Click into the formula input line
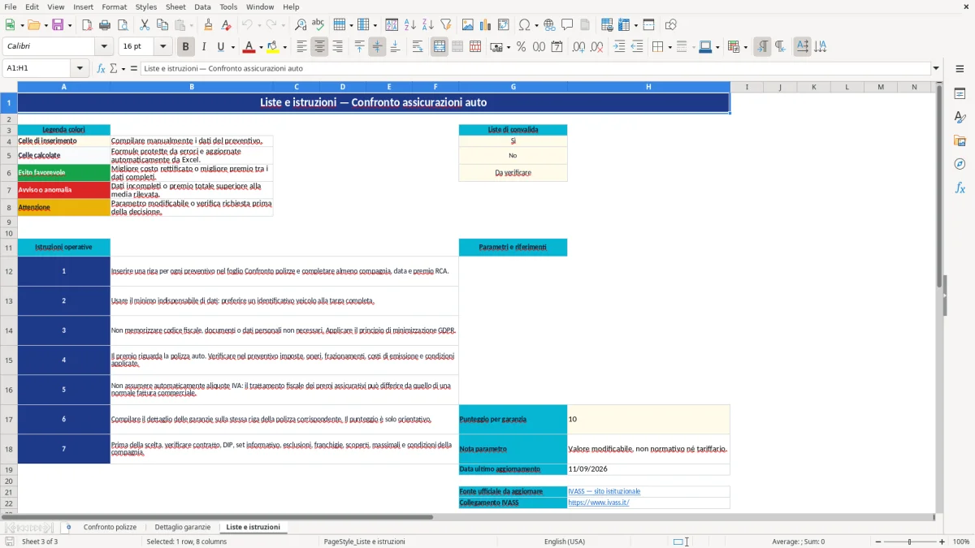The width and height of the screenshot is (975, 548). coord(535,68)
